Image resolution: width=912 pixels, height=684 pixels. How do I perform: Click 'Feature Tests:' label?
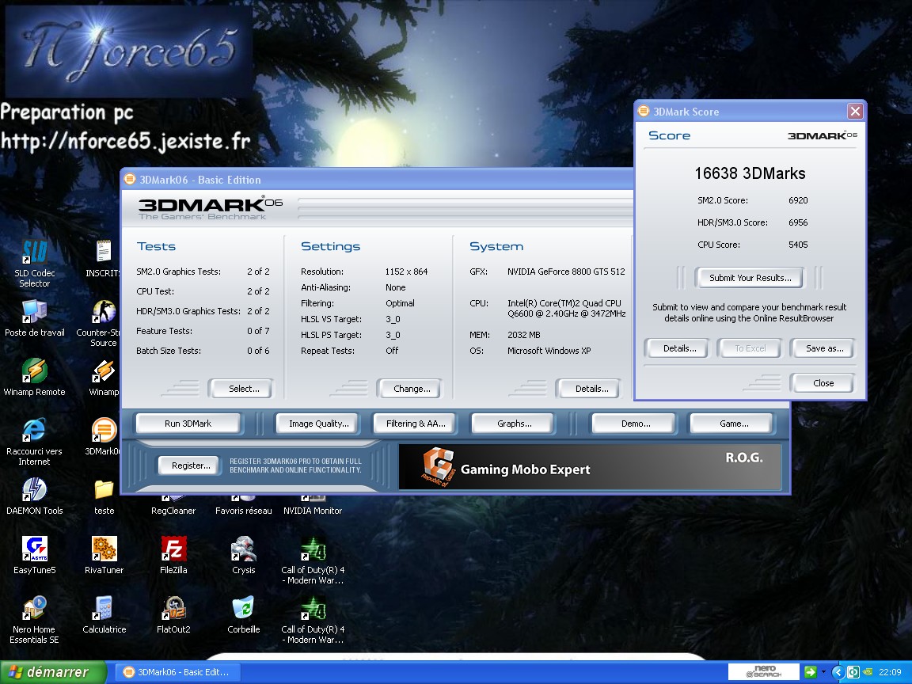pos(164,331)
